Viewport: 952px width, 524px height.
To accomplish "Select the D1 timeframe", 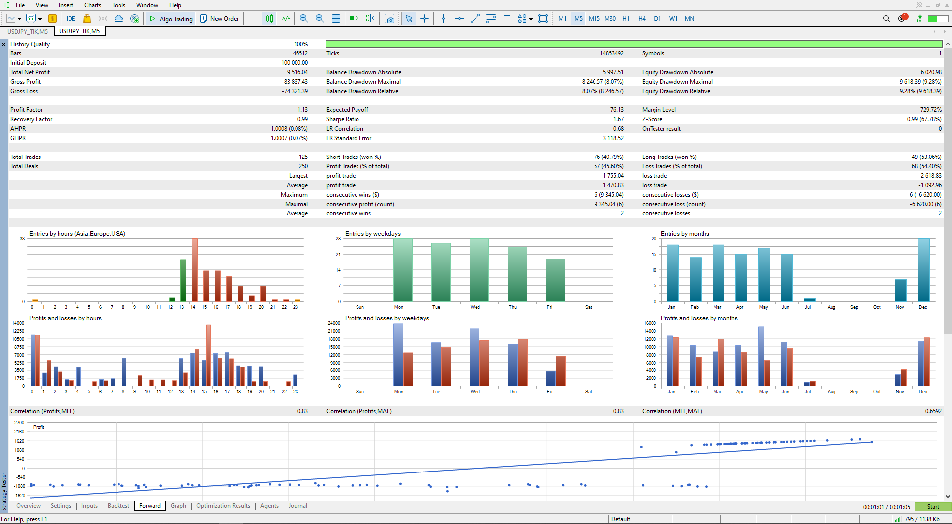I will click(657, 19).
